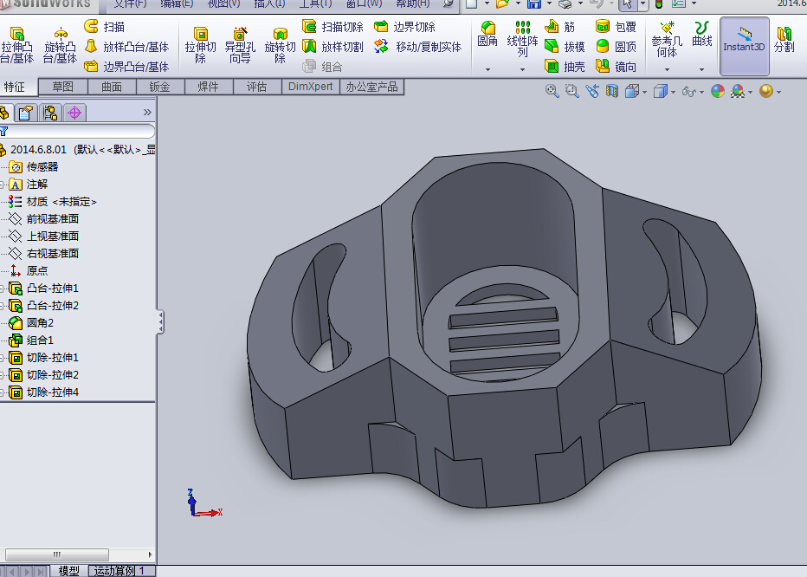Expand the double-chevron in the feature manager panel
The height and width of the screenshot is (577, 807).
pyautogui.click(x=147, y=112)
